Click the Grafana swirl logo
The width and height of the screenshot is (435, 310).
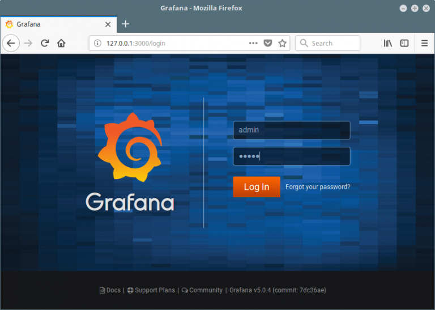130,147
